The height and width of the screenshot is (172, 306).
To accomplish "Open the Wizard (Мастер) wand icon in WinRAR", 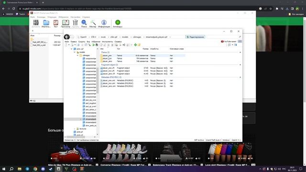I will tap(93, 23).
